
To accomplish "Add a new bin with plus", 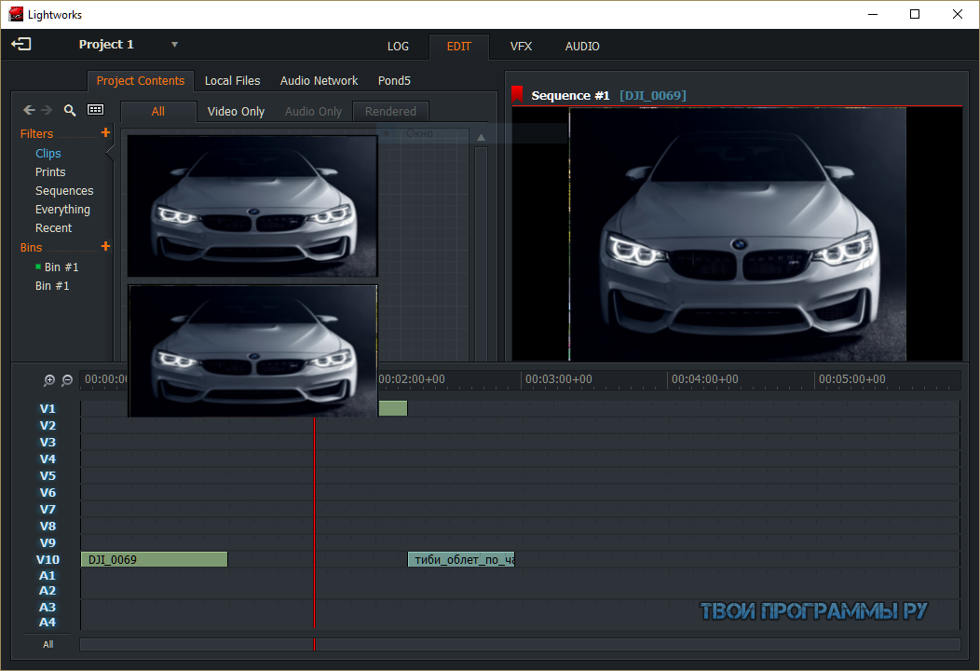I will (105, 246).
